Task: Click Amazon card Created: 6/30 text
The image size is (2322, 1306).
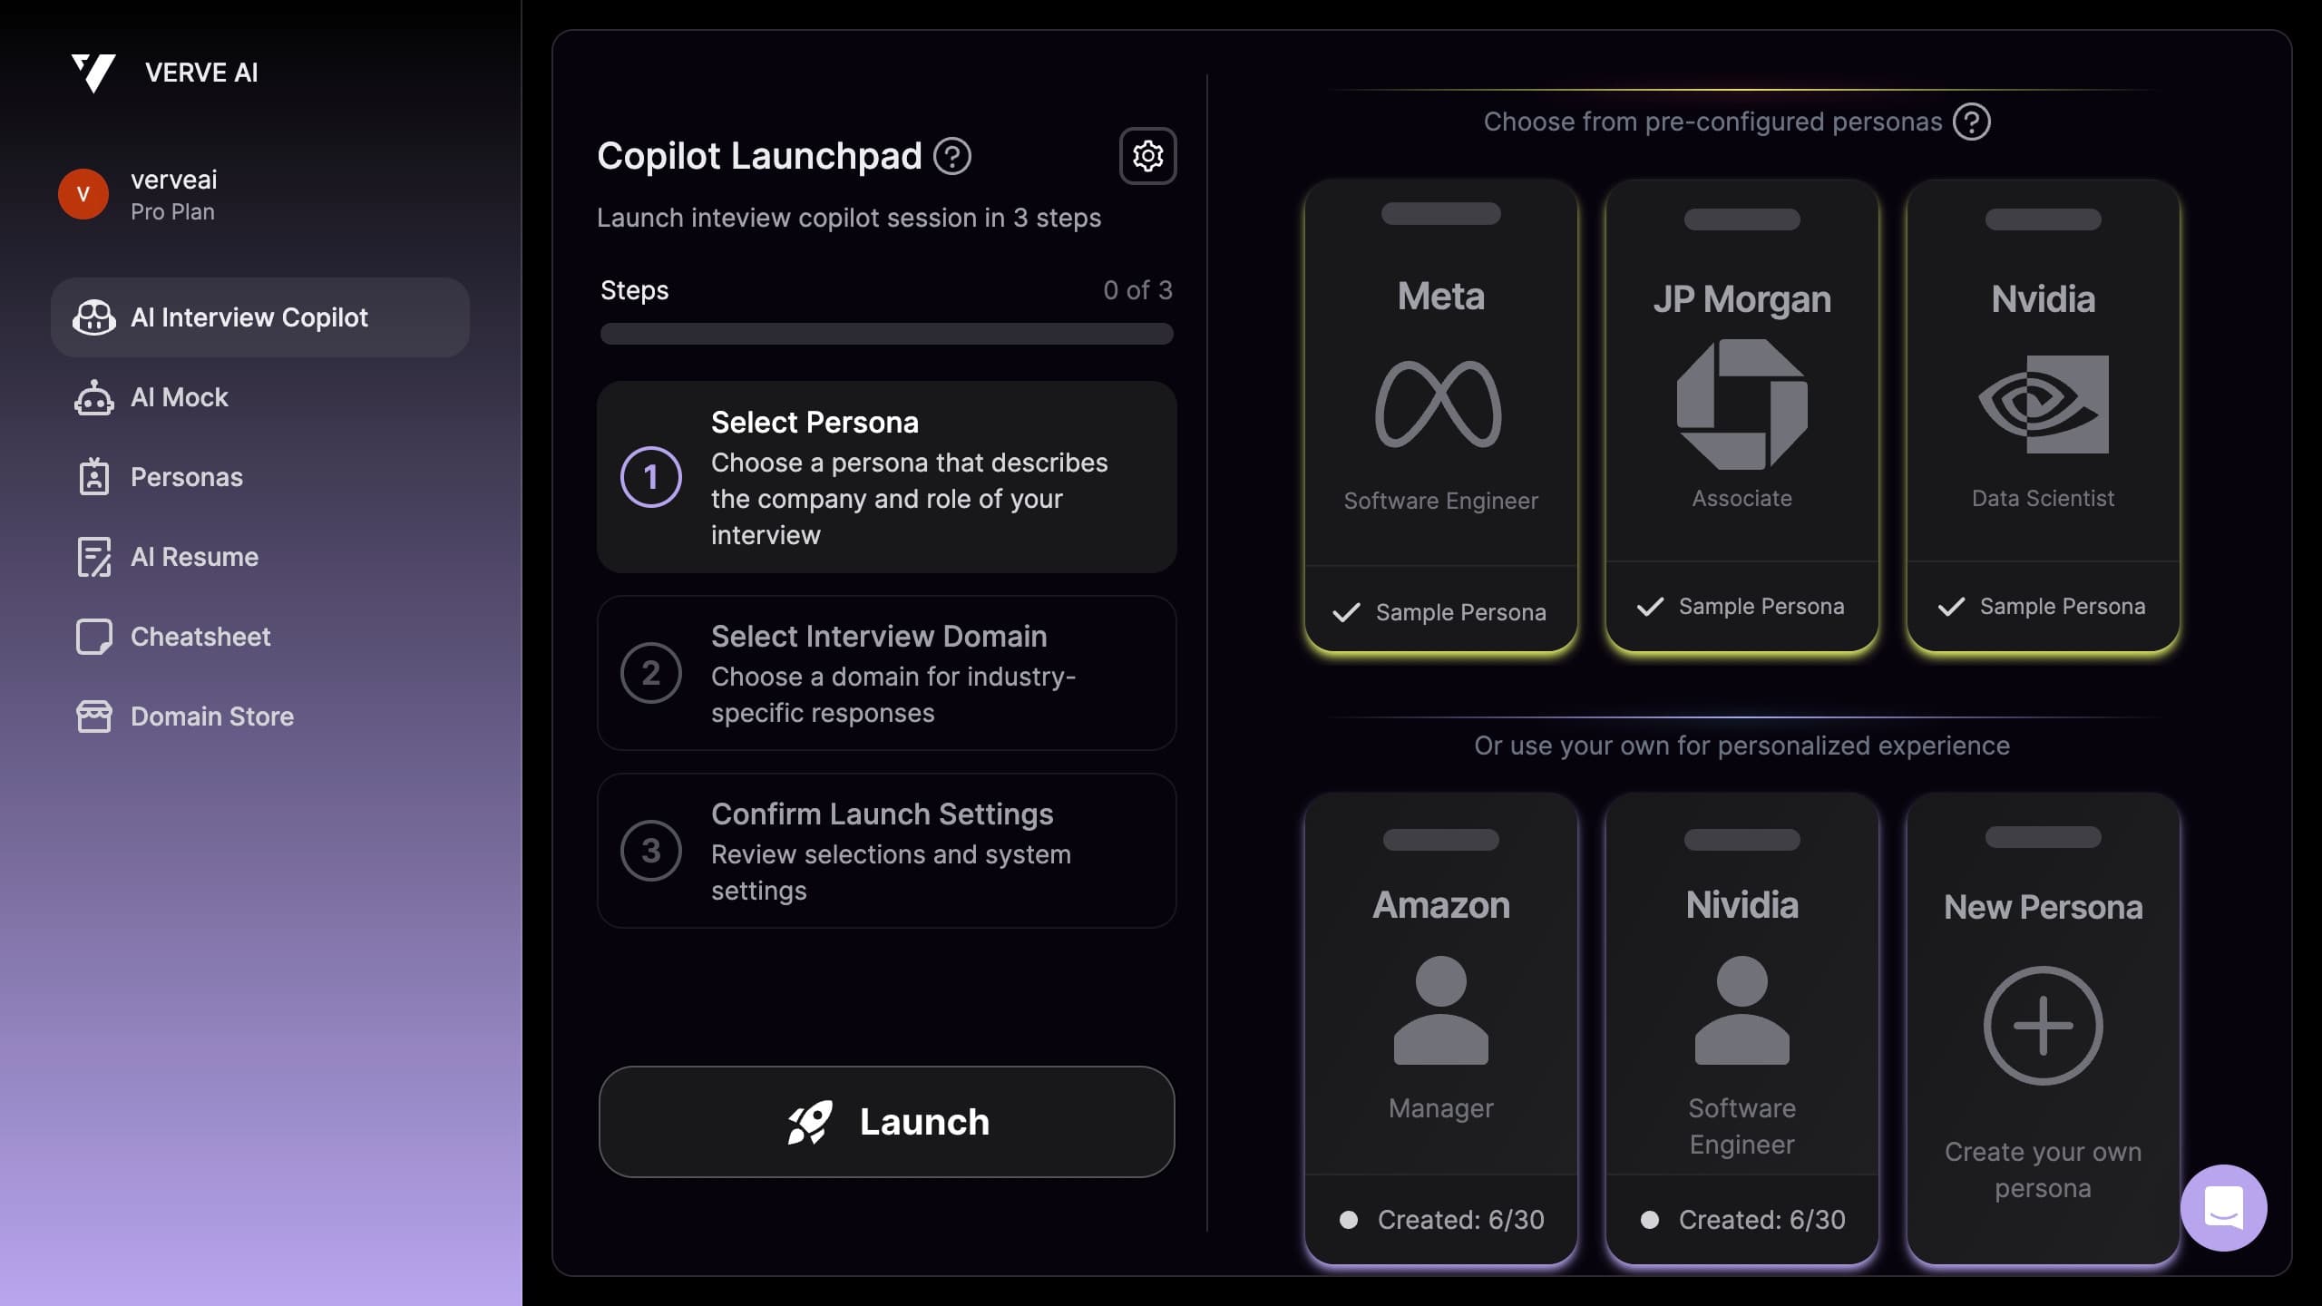Action: (1461, 1220)
